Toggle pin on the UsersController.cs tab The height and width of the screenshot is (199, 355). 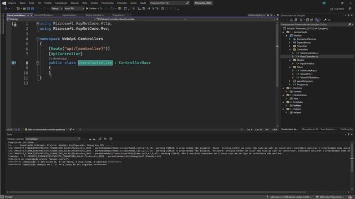(28, 15)
